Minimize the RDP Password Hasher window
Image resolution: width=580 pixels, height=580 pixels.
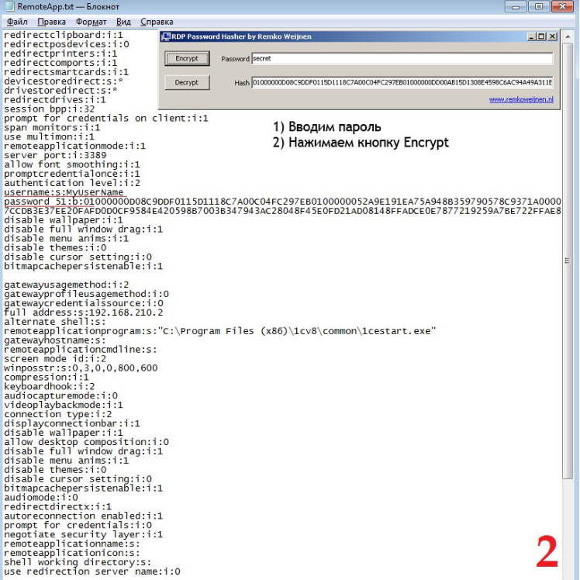click(531, 36)
